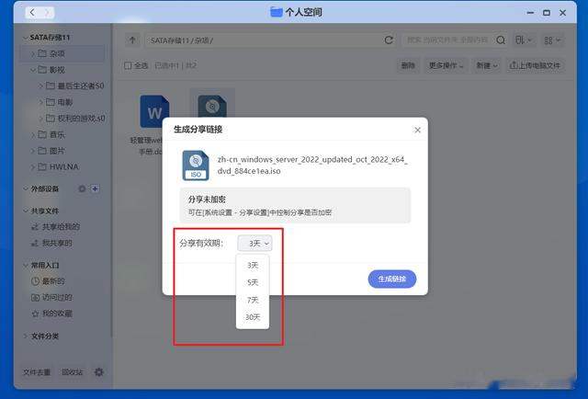Open the new item dropdown
The height and width of the screenshot is (399, 588).
click(486, 65)
